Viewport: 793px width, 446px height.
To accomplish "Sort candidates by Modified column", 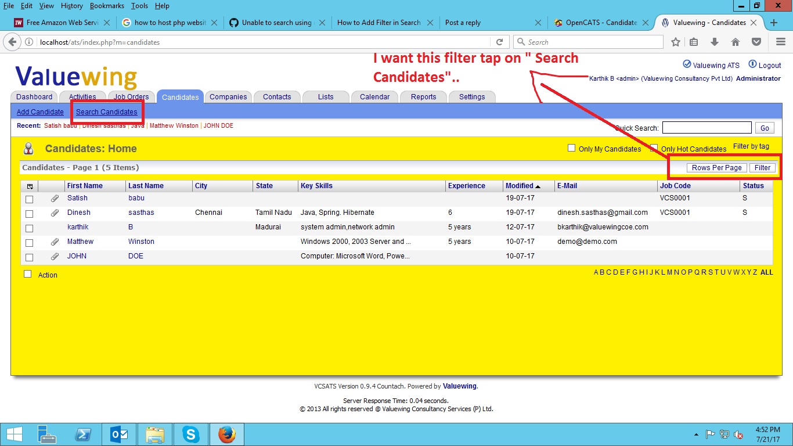I will 522,186.
